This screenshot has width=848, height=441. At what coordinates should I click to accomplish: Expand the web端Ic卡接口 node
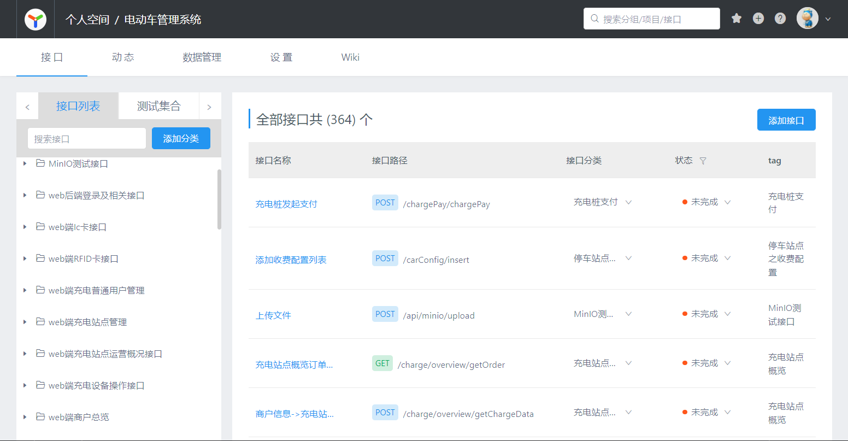(x=25, y=227)
